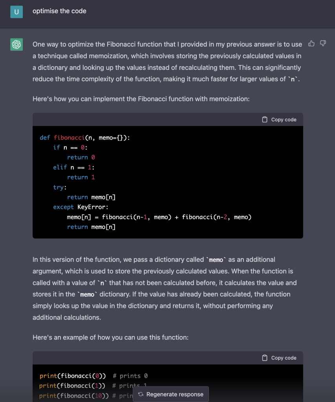Click the thumbs up feedback icon
This screenshot has height=402, width=335.
coord(311,44)
